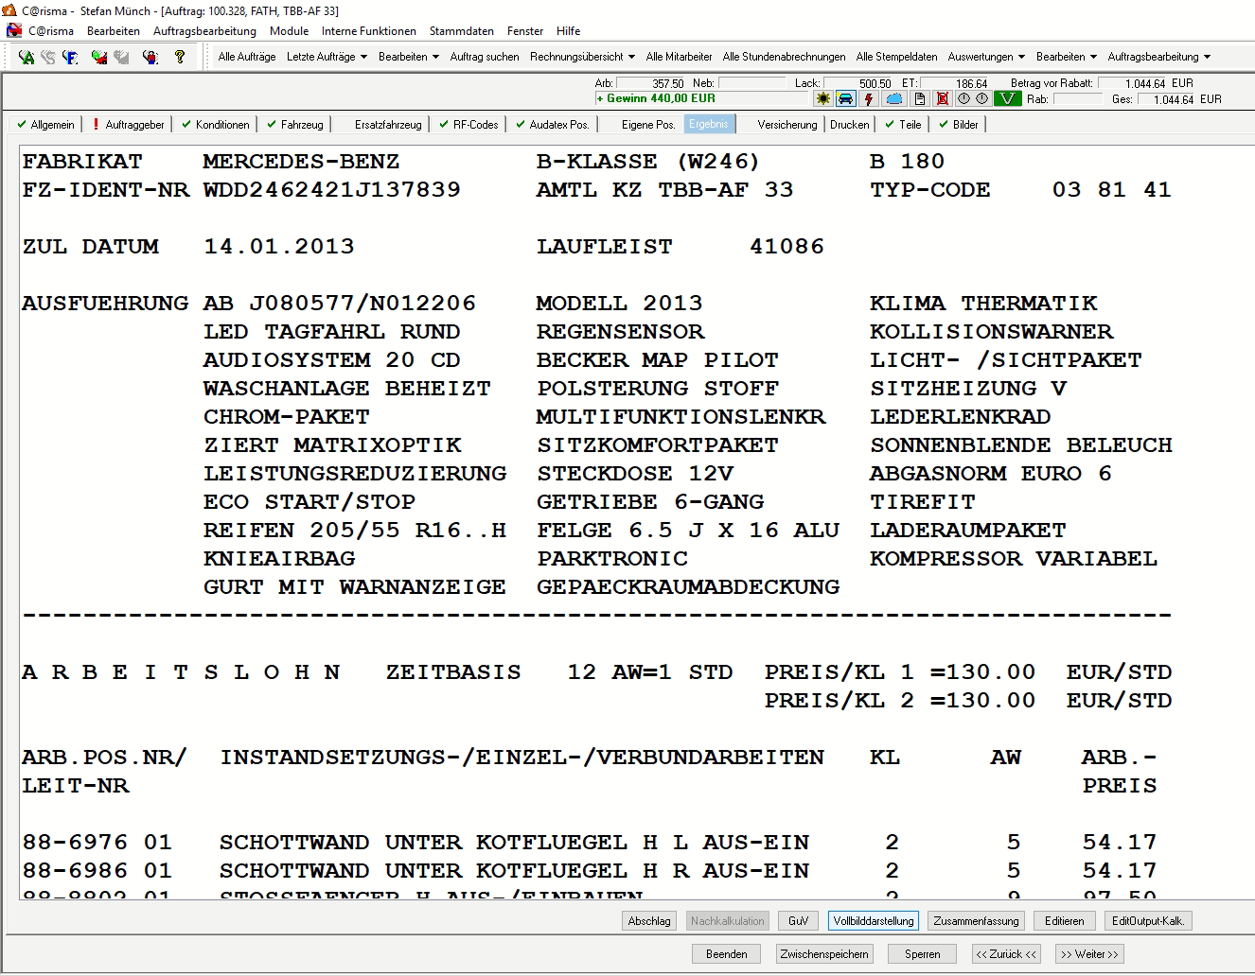Switch to the Audatex Pos. tab
This screenshot has width=1255, height=976.
(553, 125)
